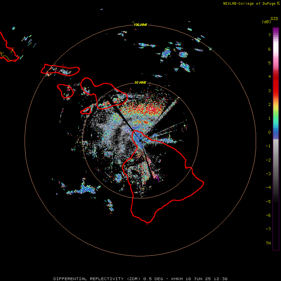Viewport: 281px width, 281px height.
Task: Click the 50 NMI range ring label
Action: 140,82
